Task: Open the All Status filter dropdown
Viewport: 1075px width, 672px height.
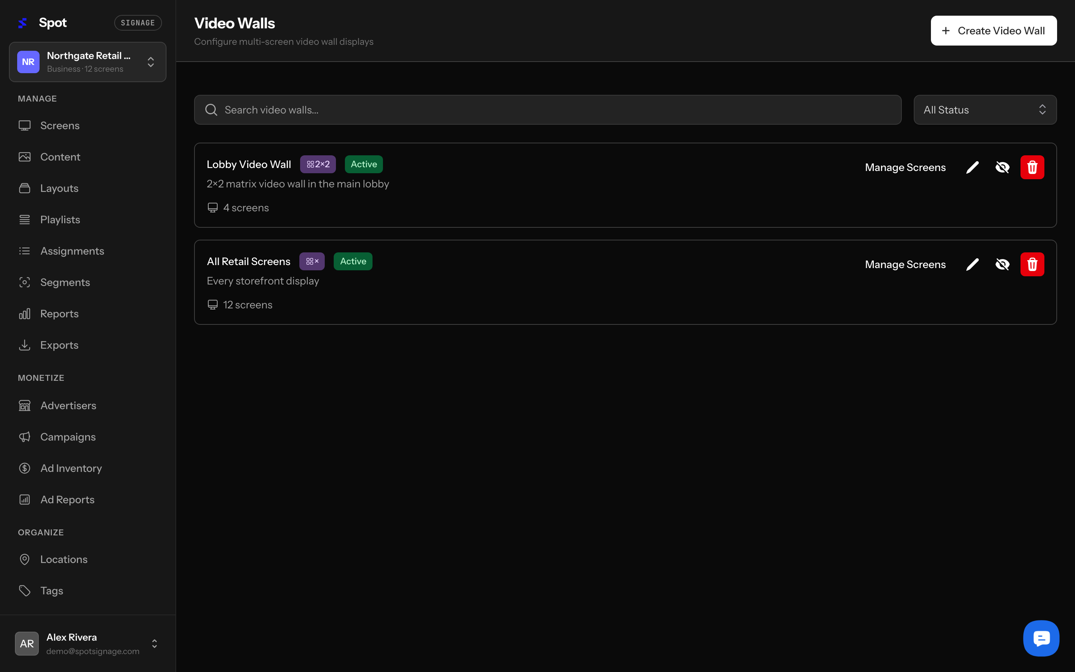Action: [985, 110]
